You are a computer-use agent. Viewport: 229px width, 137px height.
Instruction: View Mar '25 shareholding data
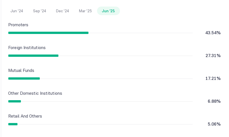coord(85,11)
